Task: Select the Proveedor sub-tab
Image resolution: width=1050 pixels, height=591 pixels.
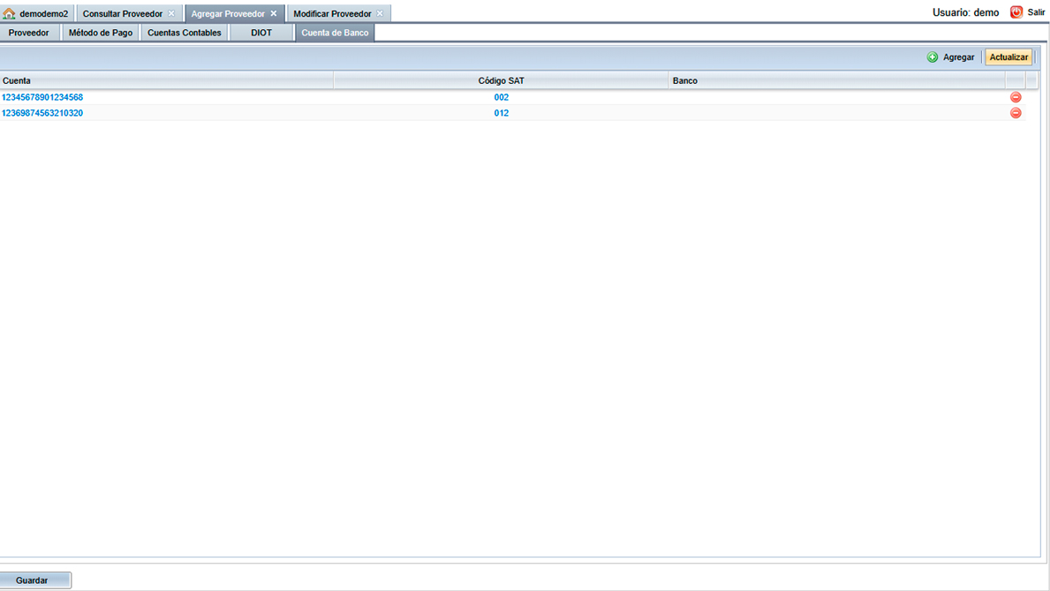Action: [29, 33]
